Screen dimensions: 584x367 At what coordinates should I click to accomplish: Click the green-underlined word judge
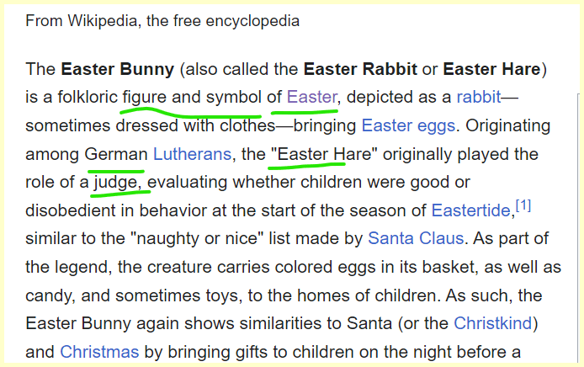[119, 183]
